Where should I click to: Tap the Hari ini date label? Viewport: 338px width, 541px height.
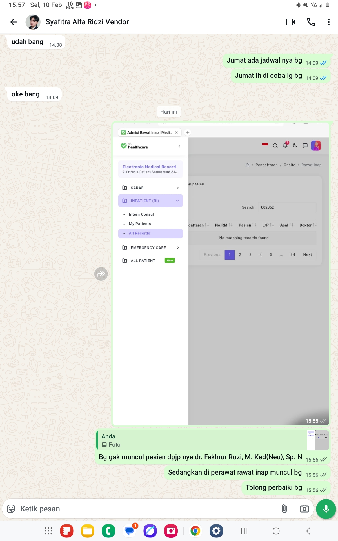point(169,112)
